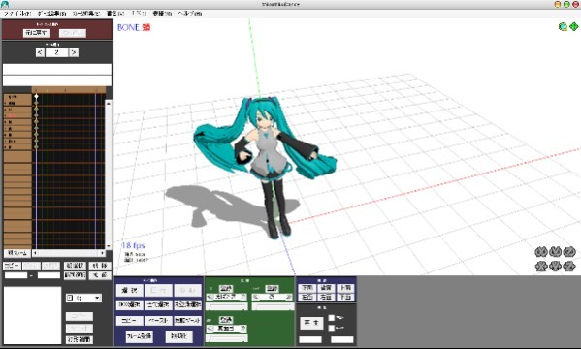Click the timeline horizontal scrollbar left arrow

[x=35, y=253]
